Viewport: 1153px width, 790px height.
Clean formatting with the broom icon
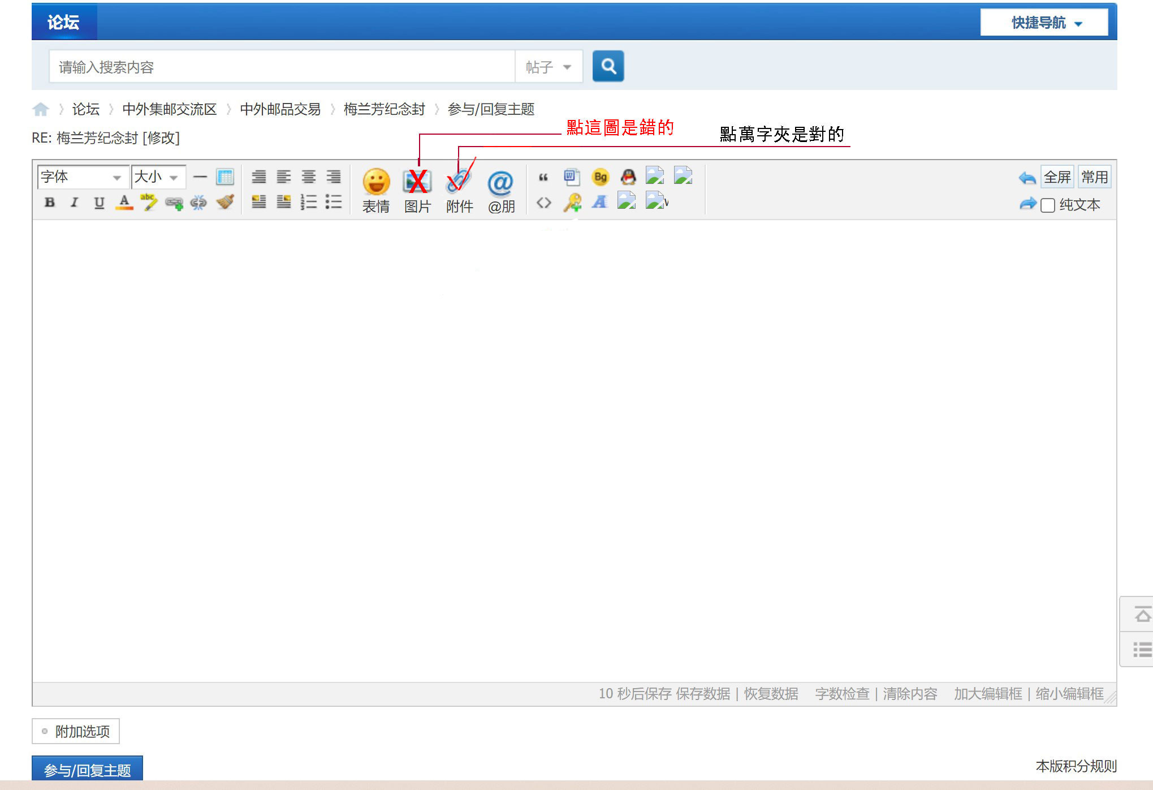[224, 203]
